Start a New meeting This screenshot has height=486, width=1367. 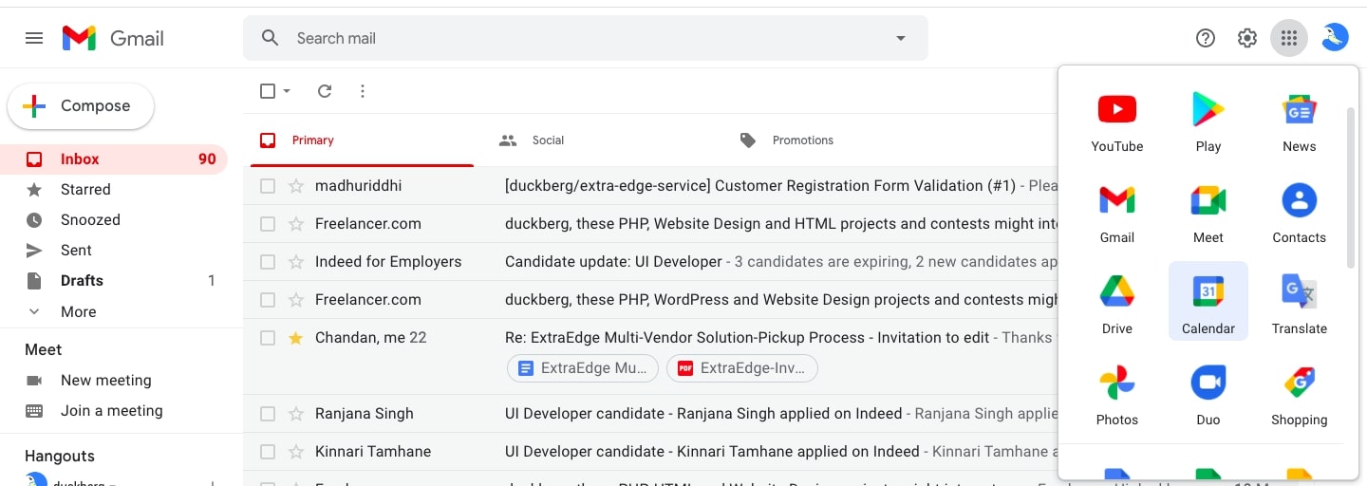pyautogui.click(x=105, y=380)
